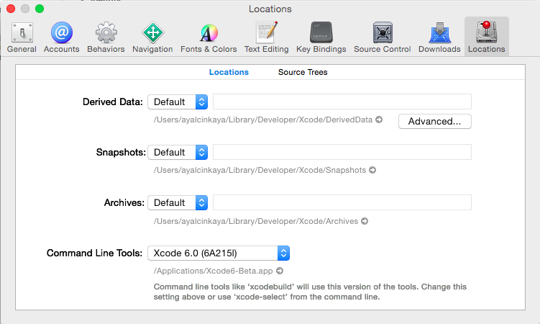Screen dimensions: 540x324
Task: Open the Derived Data location dropdown
Action: (x=178, y=102)
